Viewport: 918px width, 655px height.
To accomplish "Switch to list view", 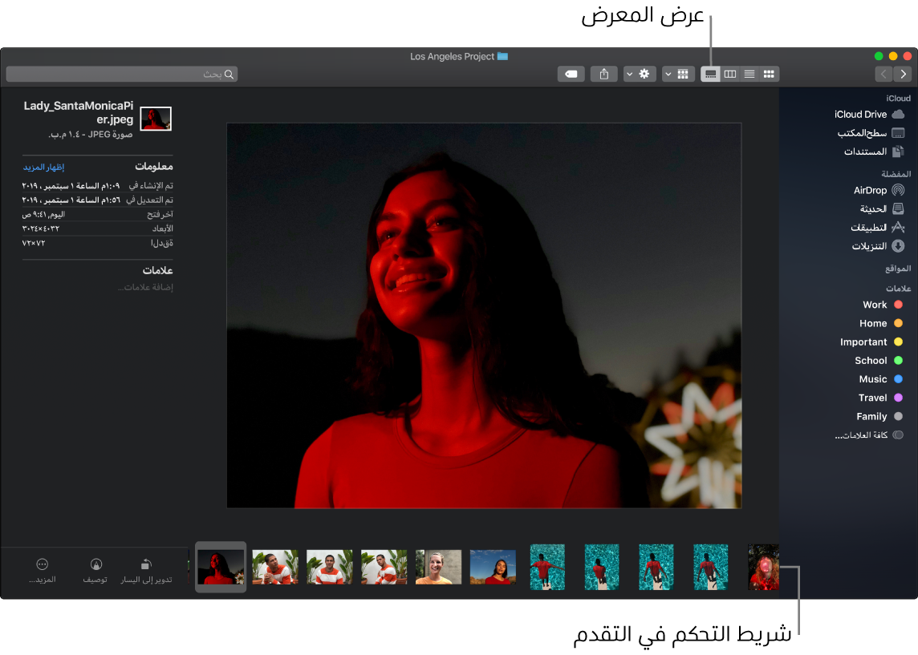I will pos(749,74).
